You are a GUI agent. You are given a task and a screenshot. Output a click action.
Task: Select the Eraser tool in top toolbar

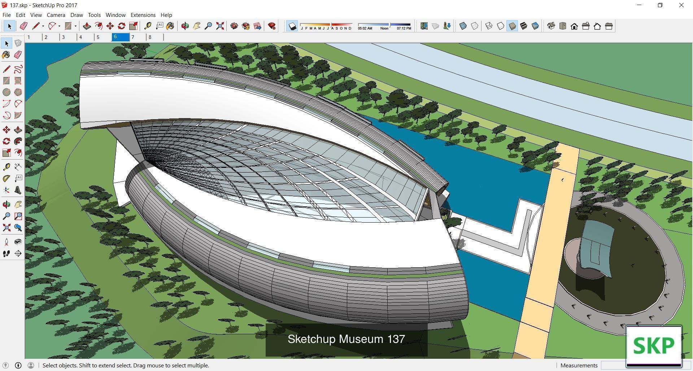coord(23,26)
